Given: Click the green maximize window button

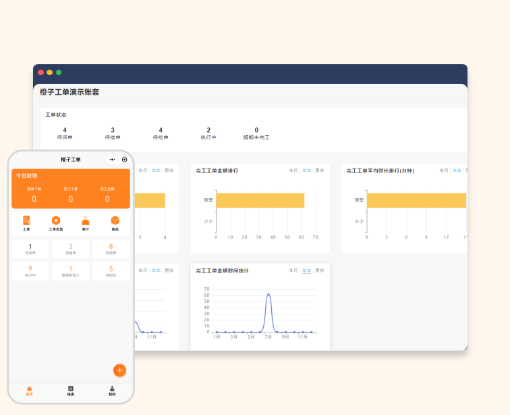Looking at the screenshot, I should pyautogui.click(x=59, y=72).
